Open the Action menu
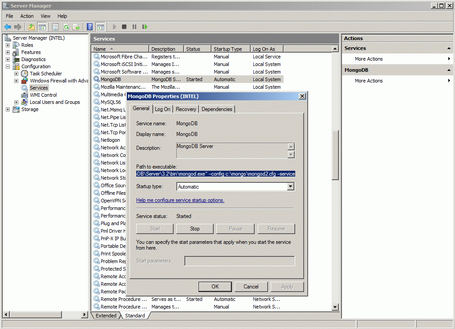This screenshot has width=455, height=329. 27,16
